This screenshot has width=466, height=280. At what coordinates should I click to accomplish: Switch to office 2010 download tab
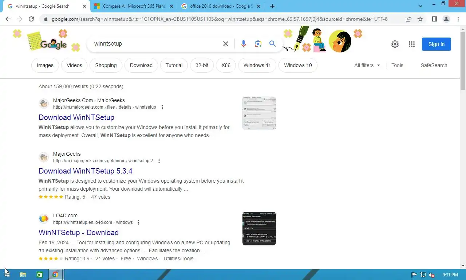221,6
